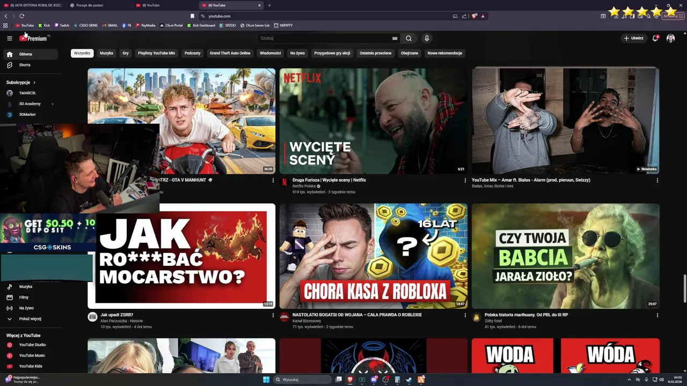Switch to third tab titled (6) YouTube
This screenshot has height=386, width=687.
pos(165,5)
